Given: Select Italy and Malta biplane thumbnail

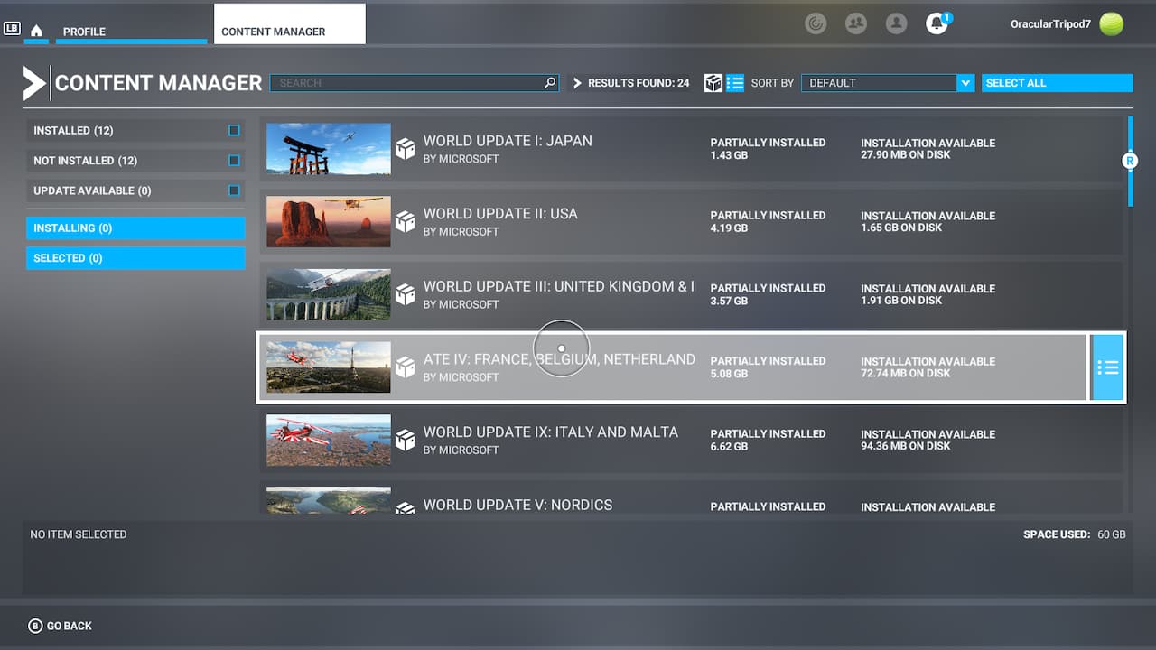Looking at the screenshot, I should 329,441.
